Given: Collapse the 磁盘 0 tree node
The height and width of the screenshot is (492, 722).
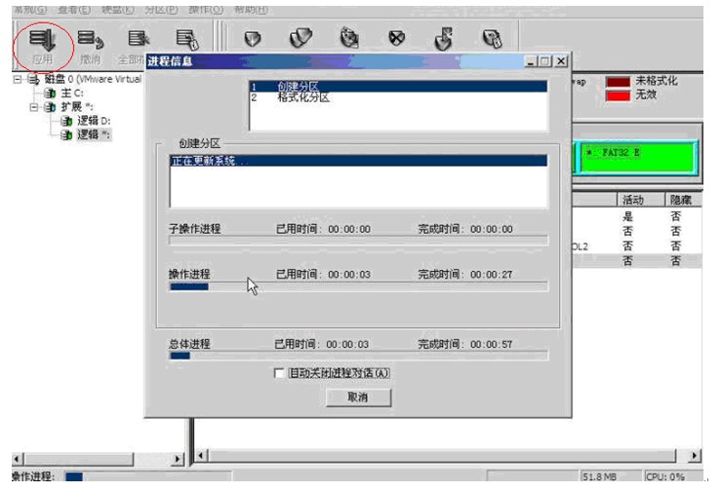Looking at the screenshot, I should click(x=18, y=81).
